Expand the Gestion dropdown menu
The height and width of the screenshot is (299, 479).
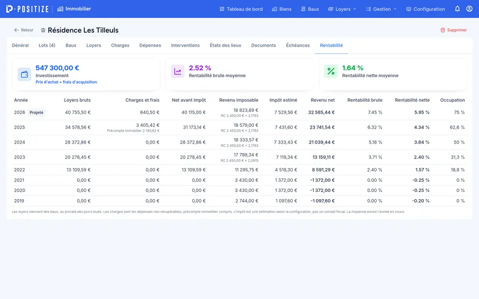pyautogui.click(x=381, y=9)
